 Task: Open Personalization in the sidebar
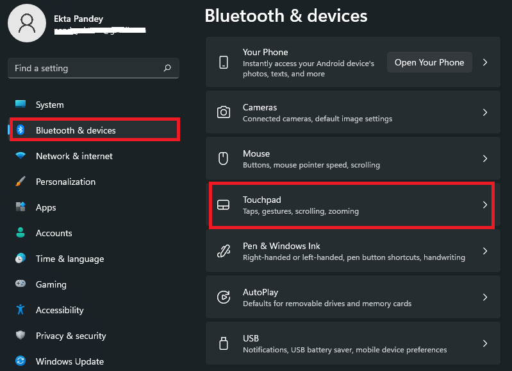click(65, 182)
